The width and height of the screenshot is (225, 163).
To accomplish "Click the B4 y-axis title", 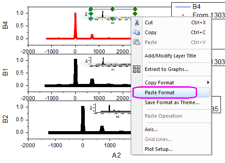I will (x=5, y=25).
